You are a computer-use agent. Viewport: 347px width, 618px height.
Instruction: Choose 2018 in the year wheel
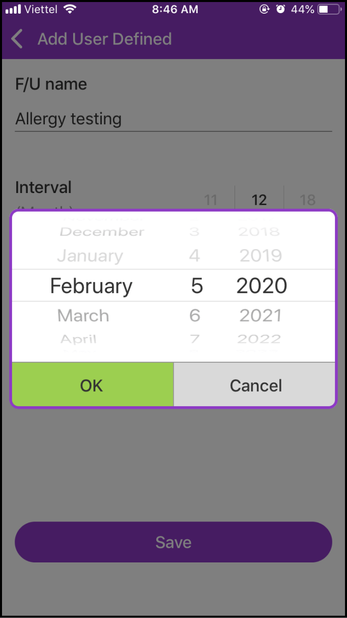tap(259, 232)
